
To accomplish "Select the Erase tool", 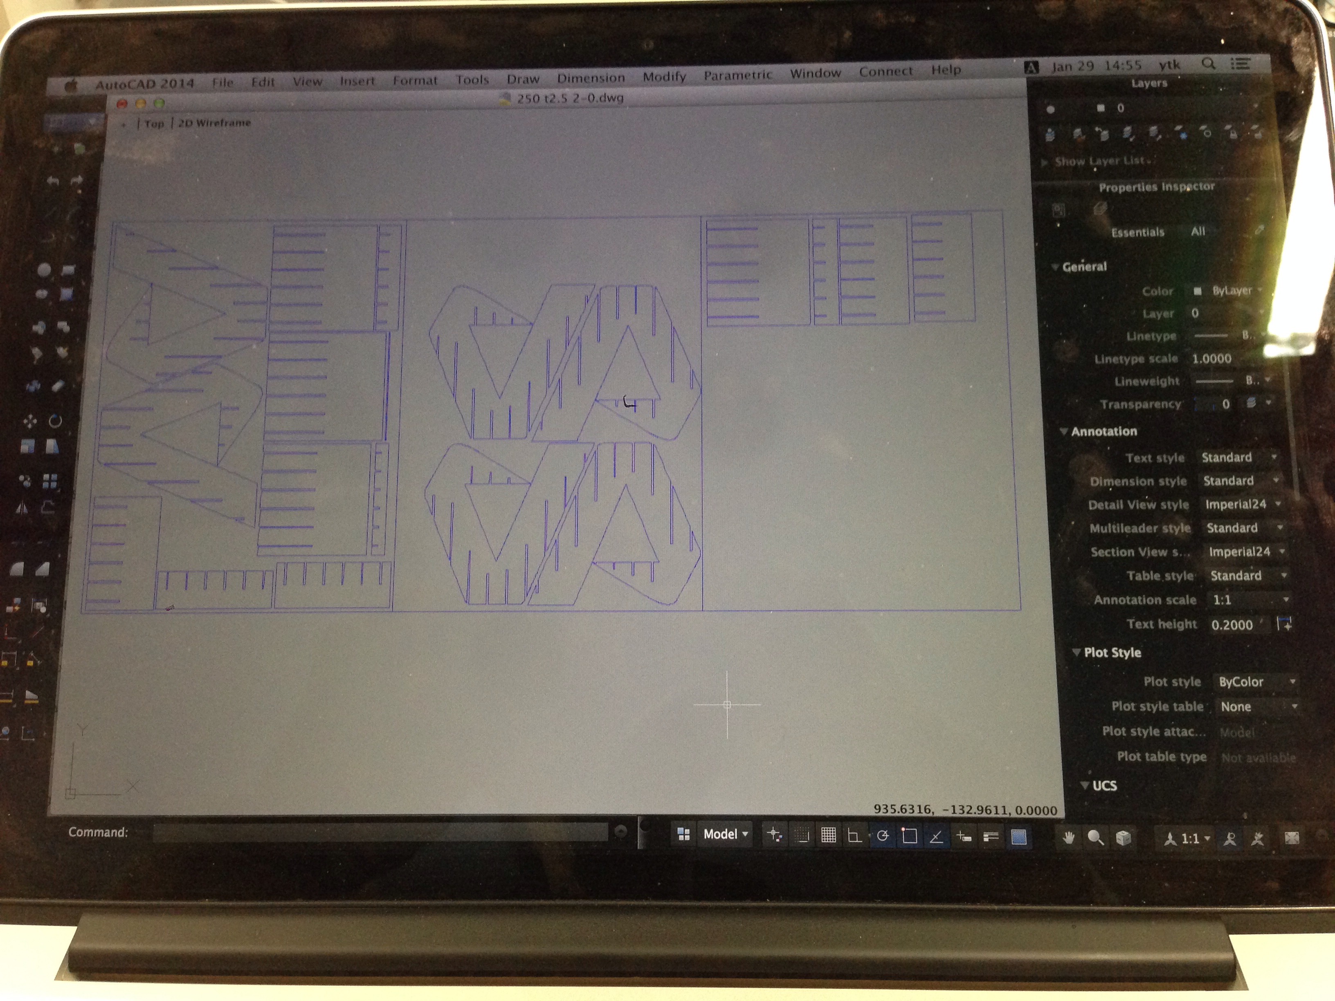I will [x=57, y=386].
